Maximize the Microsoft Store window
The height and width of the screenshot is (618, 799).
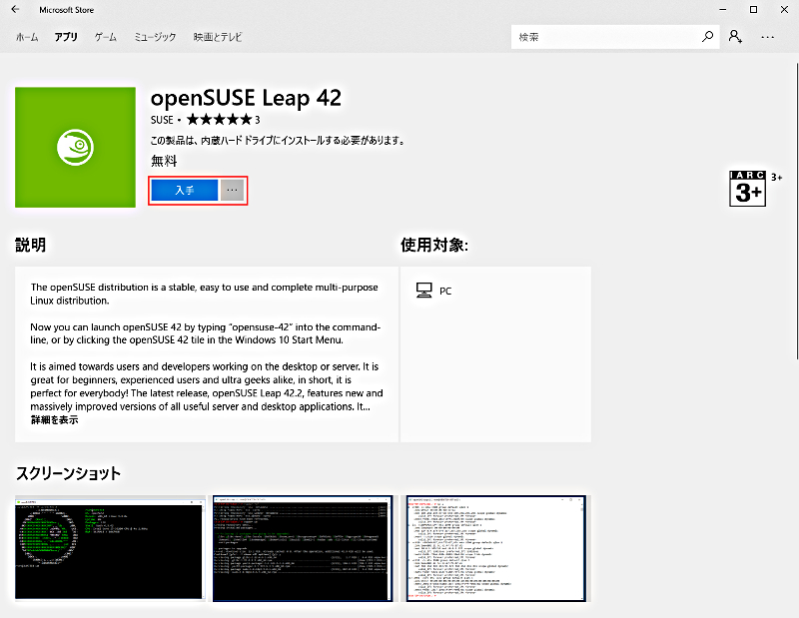[753, 10]
